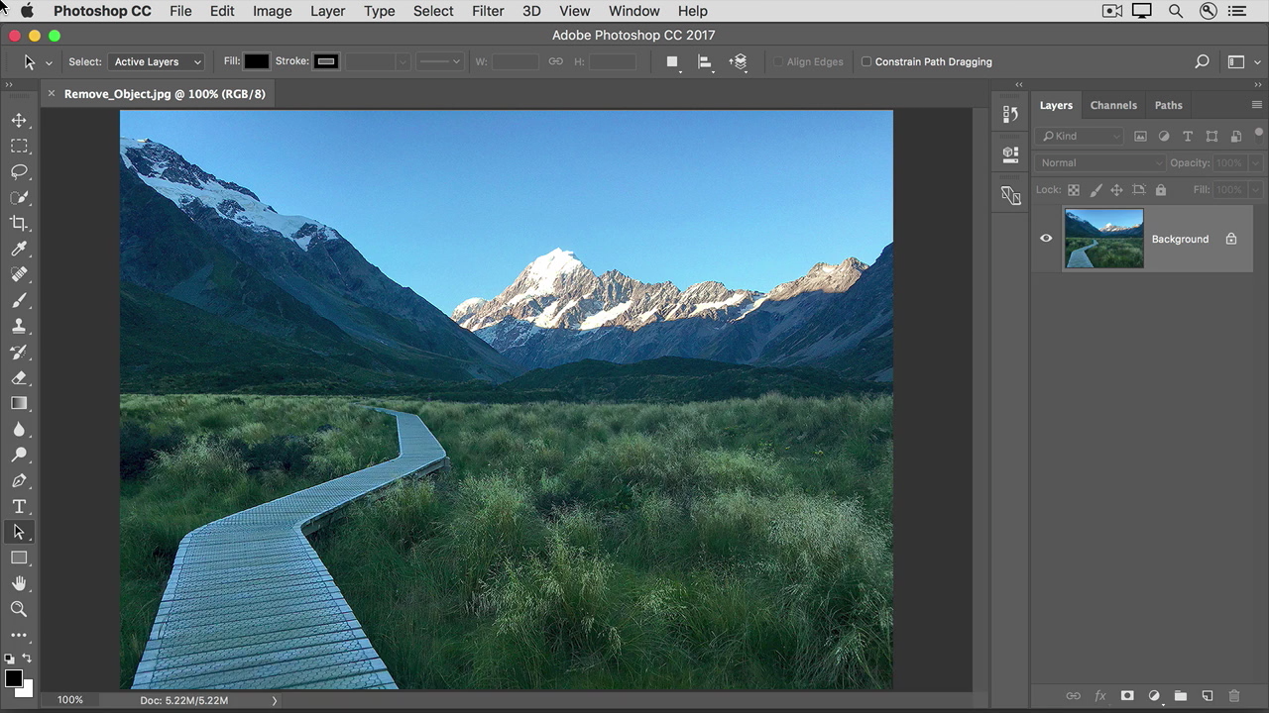This screenshot has height=713, width=1269.
Task: Select the Lasso tool
Action: pos(19,171)
